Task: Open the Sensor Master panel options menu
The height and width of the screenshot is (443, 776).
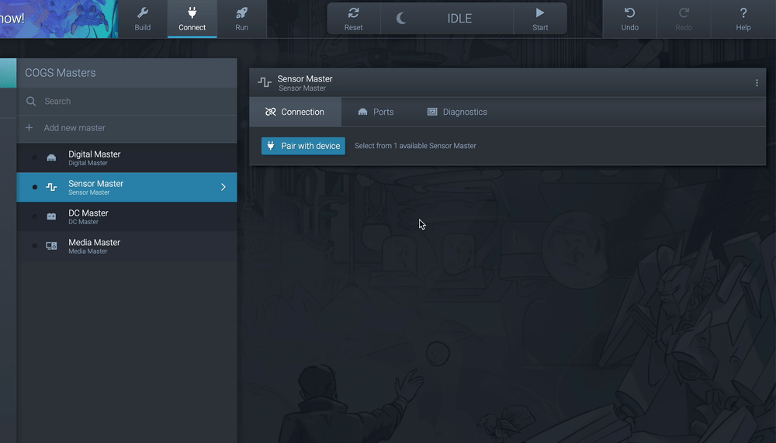Action: click(757, 83)
